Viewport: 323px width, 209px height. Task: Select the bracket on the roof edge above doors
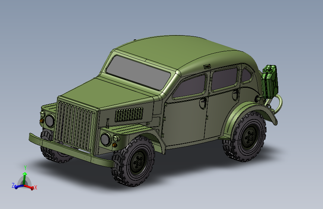pyautogui.click(x=207, y=67)
